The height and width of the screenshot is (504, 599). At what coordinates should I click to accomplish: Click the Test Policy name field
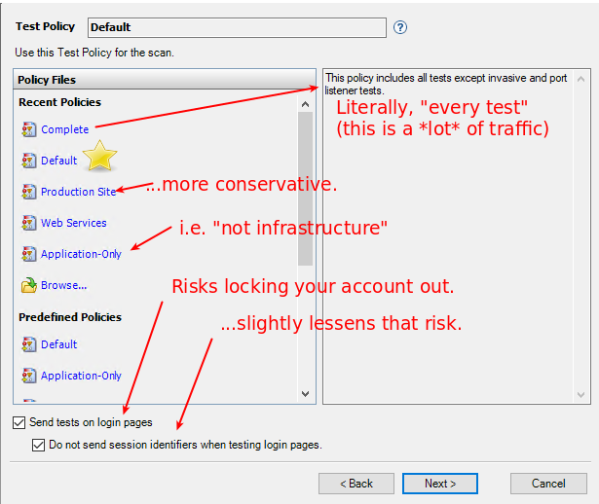pyautogui.click(x=237, y=27)
